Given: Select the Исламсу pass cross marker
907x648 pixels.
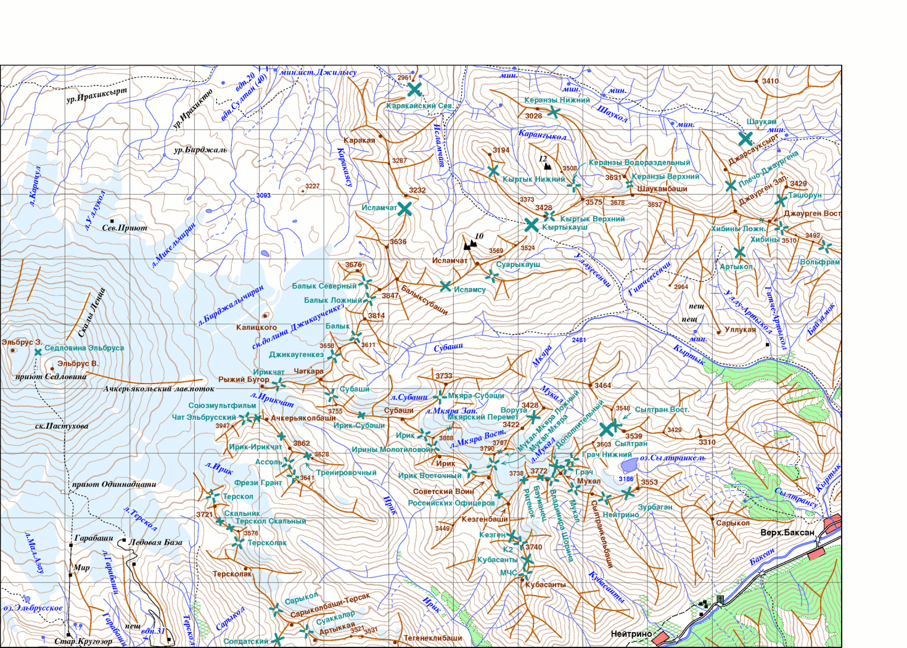Looking at the screenshot, I should coord(445,286).
